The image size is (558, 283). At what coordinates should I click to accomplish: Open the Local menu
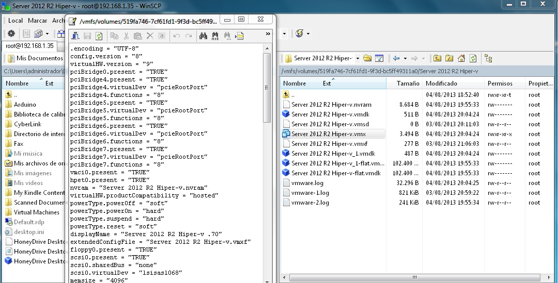(15, 21)
